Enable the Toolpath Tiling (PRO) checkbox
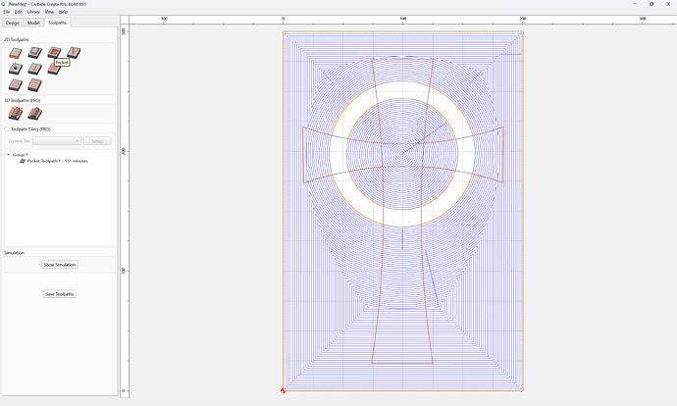The width and height of the screenshot is (677, 406). point(7,129)
